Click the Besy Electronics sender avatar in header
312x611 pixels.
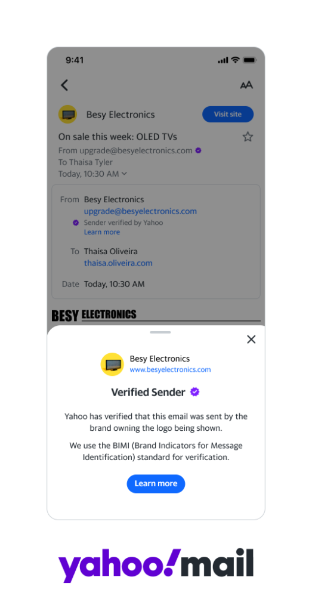[x=68, y=115]
